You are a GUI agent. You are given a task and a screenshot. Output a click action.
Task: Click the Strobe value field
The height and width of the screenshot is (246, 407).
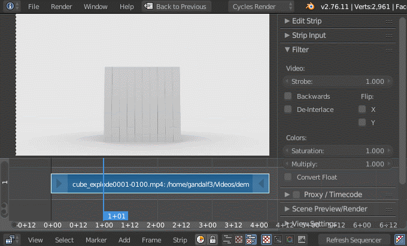[x=338, y=81]
